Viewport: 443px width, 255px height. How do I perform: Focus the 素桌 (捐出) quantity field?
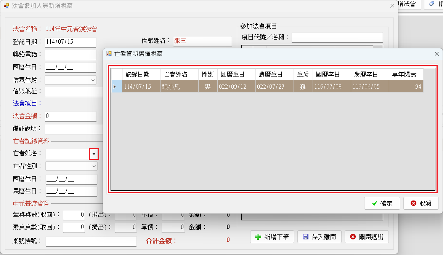(x=126, y=227)
